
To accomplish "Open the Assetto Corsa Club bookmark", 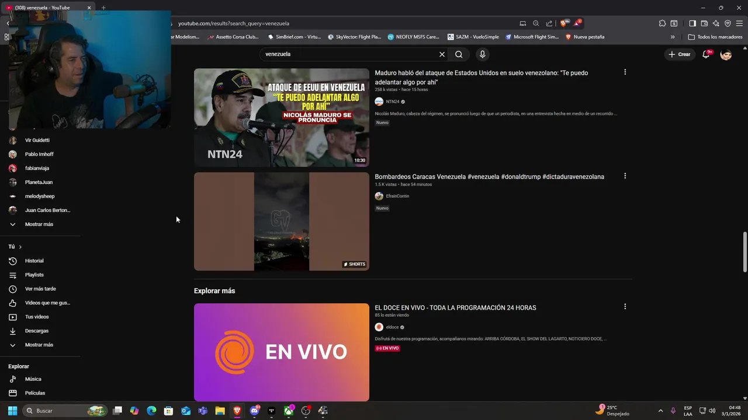I will (x=232, y=37).
